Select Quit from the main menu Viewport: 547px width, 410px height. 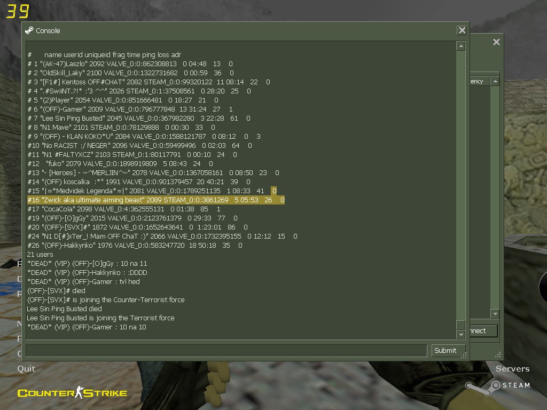26,368
